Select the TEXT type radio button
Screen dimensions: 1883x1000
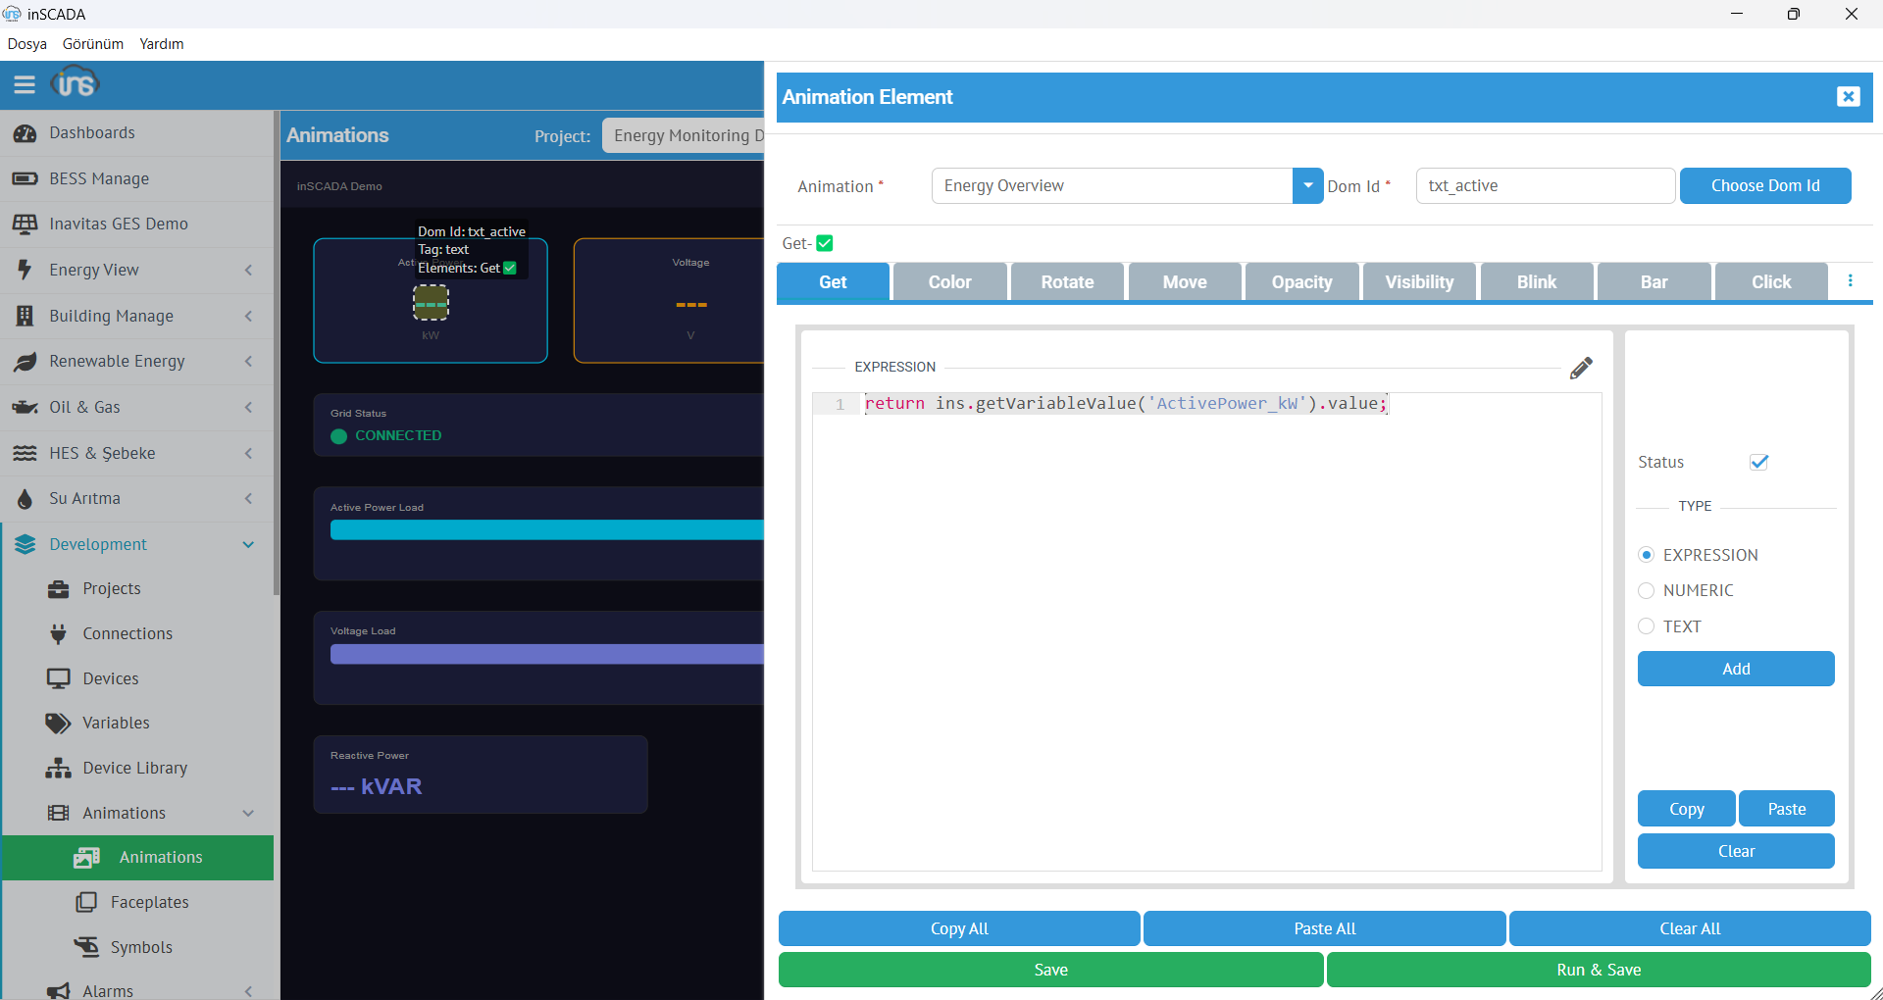1647,626
